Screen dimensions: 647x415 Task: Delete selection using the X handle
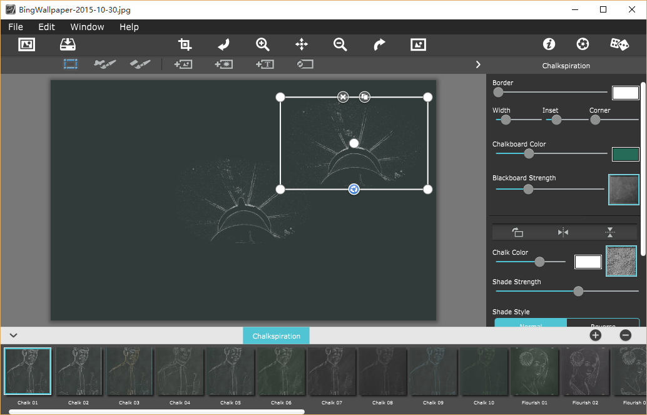click(343, 97)
